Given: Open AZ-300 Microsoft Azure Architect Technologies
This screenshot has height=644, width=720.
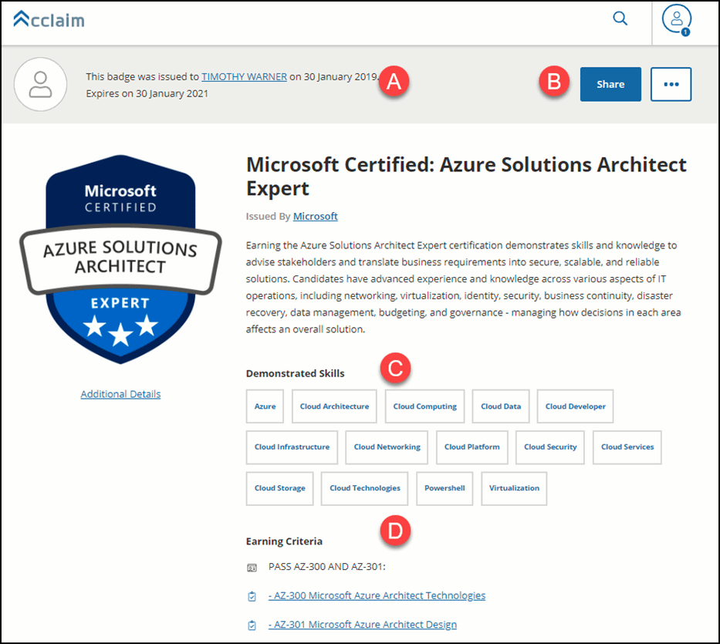Looking at the screenshot, I should point(377,595).
